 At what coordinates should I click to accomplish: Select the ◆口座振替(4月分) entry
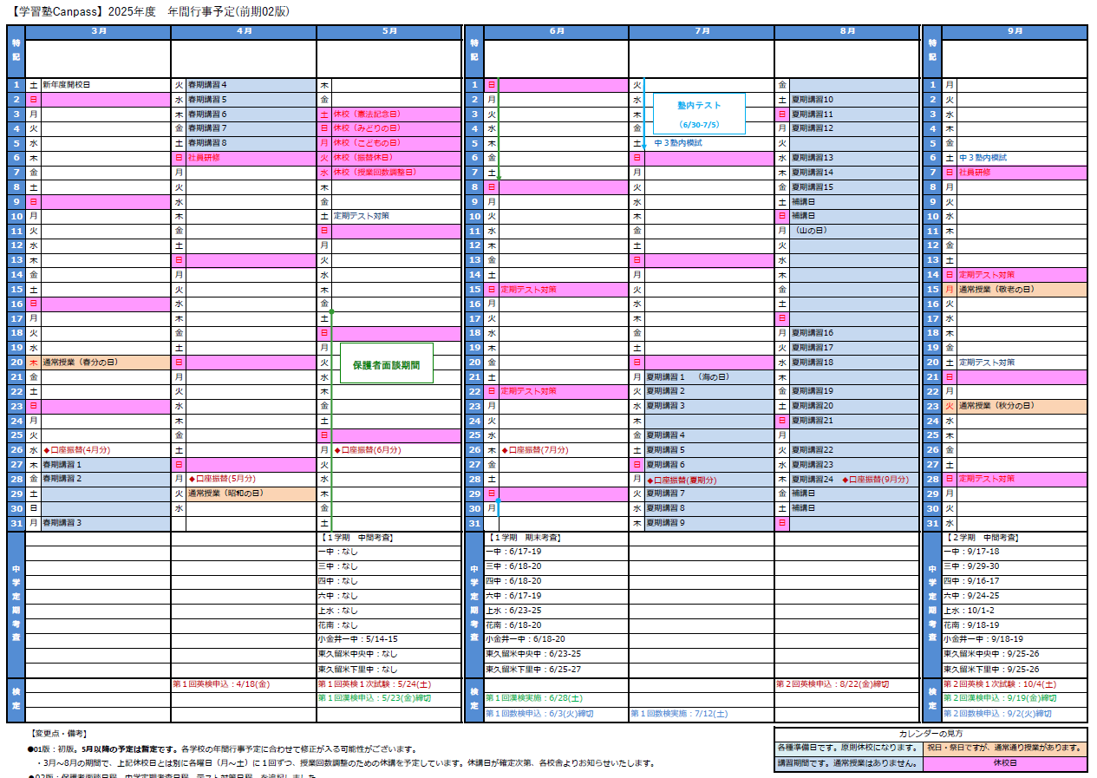click(x=76, y=450)
